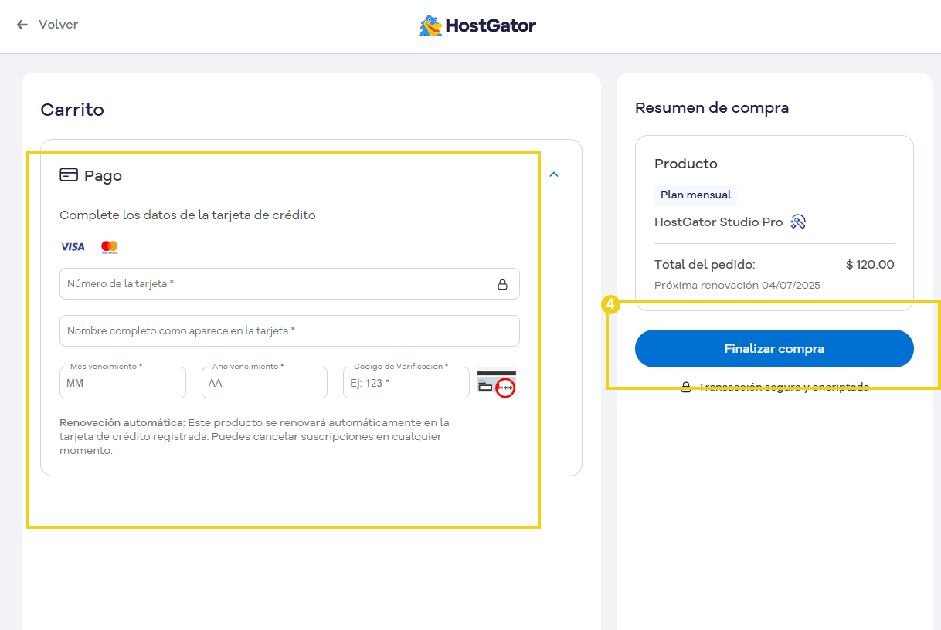
Task: Click the Plan mensual badge
Action: (695, 195)
